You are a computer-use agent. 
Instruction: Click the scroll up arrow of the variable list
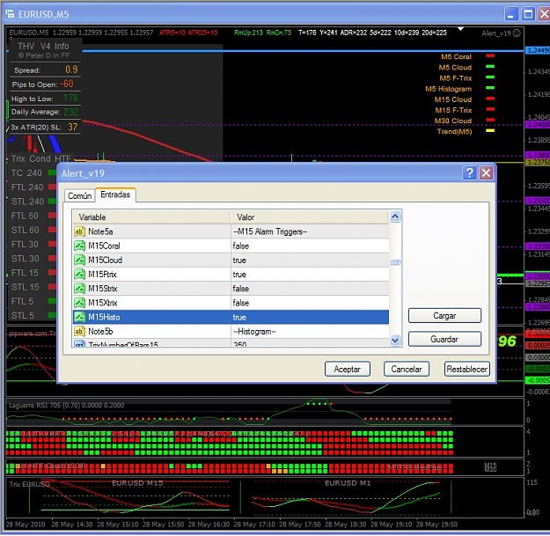pyautogui.click(x=395, y=217)
